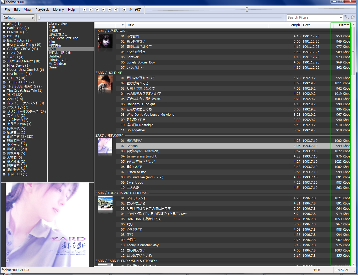358x275 pixels.
Task: Select THE BLUE HEARTS (9) entry
Action: coord(24,86)
